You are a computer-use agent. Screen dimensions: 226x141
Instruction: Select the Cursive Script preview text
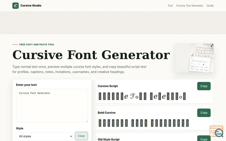142,96
